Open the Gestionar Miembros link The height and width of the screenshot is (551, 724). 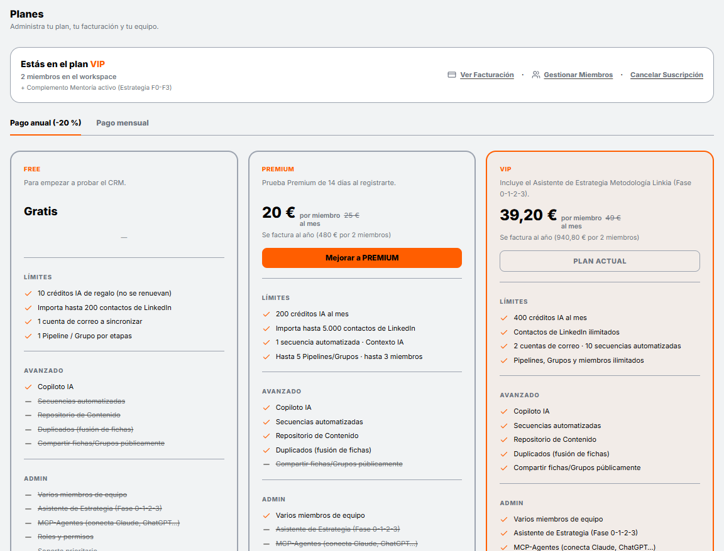click(x=578, y=75)
